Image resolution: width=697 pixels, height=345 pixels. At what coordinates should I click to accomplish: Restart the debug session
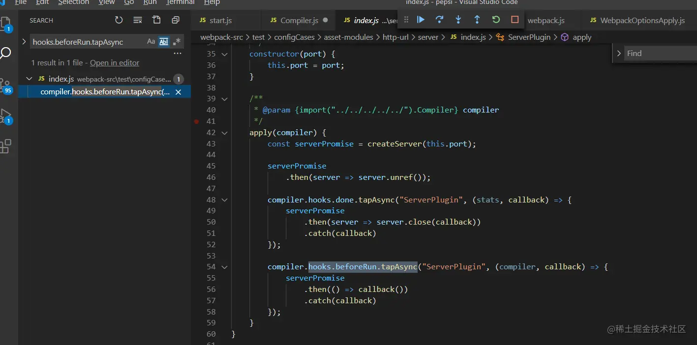point(496,20)
